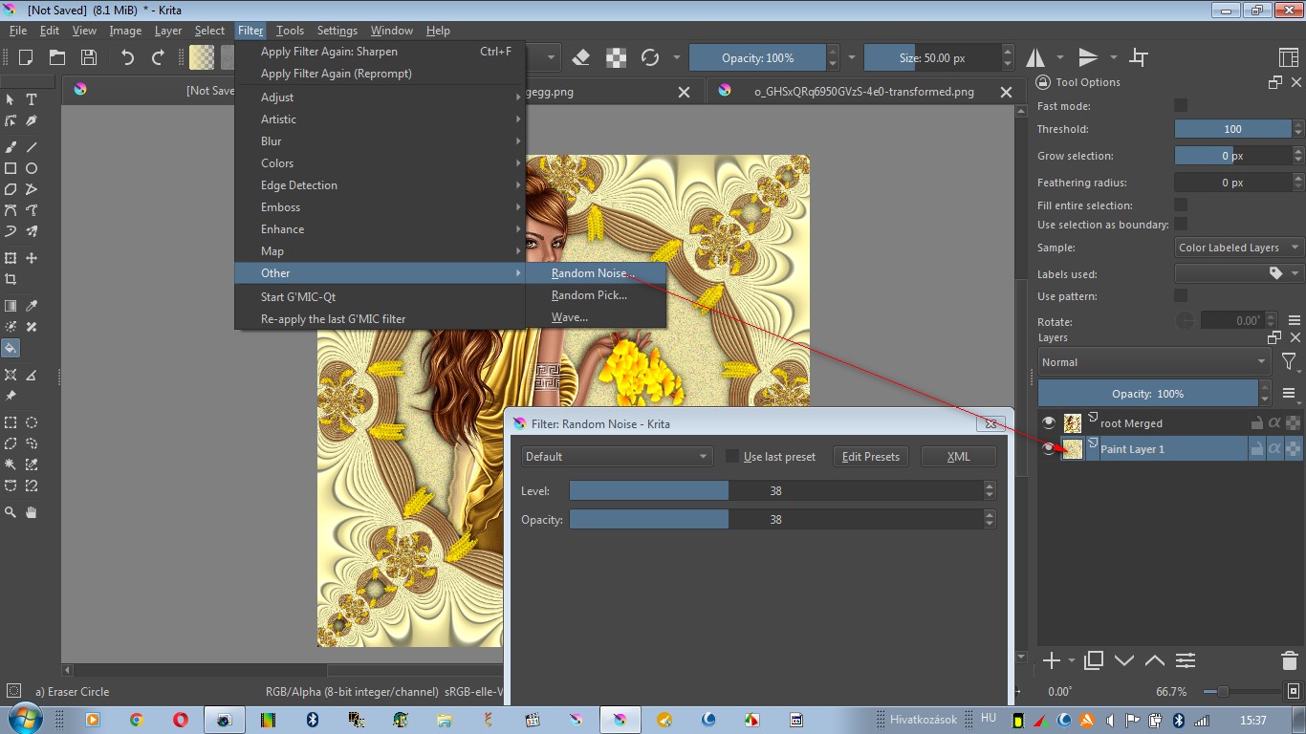
Task: Open the Layer menu in menu bar
Action: click(x=168, y=31)
